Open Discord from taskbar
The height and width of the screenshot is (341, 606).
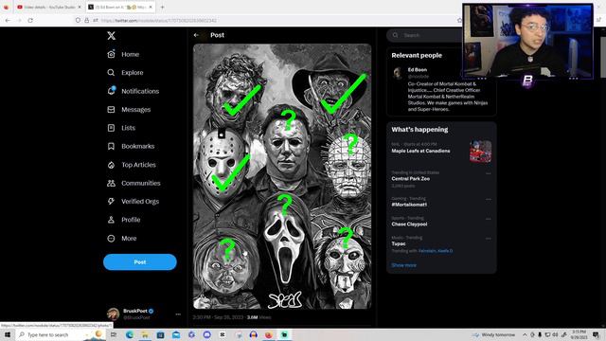pos(207,334)
